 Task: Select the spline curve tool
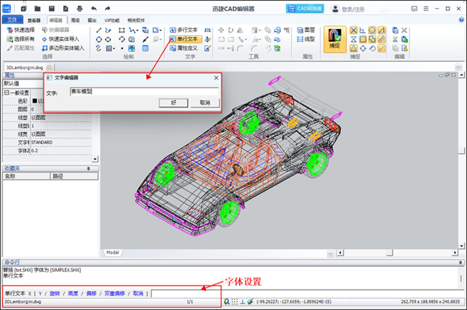click(x=99, y=49)
